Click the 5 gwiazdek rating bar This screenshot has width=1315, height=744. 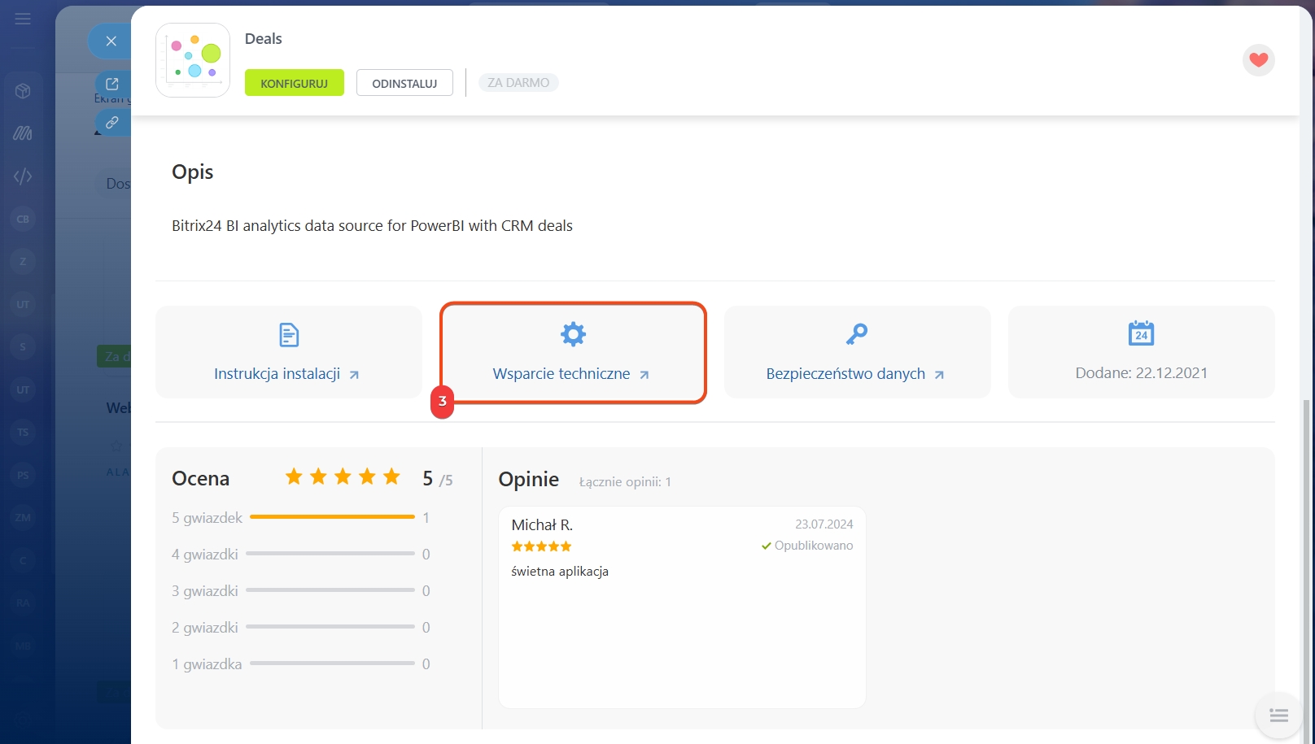(332, 517)
